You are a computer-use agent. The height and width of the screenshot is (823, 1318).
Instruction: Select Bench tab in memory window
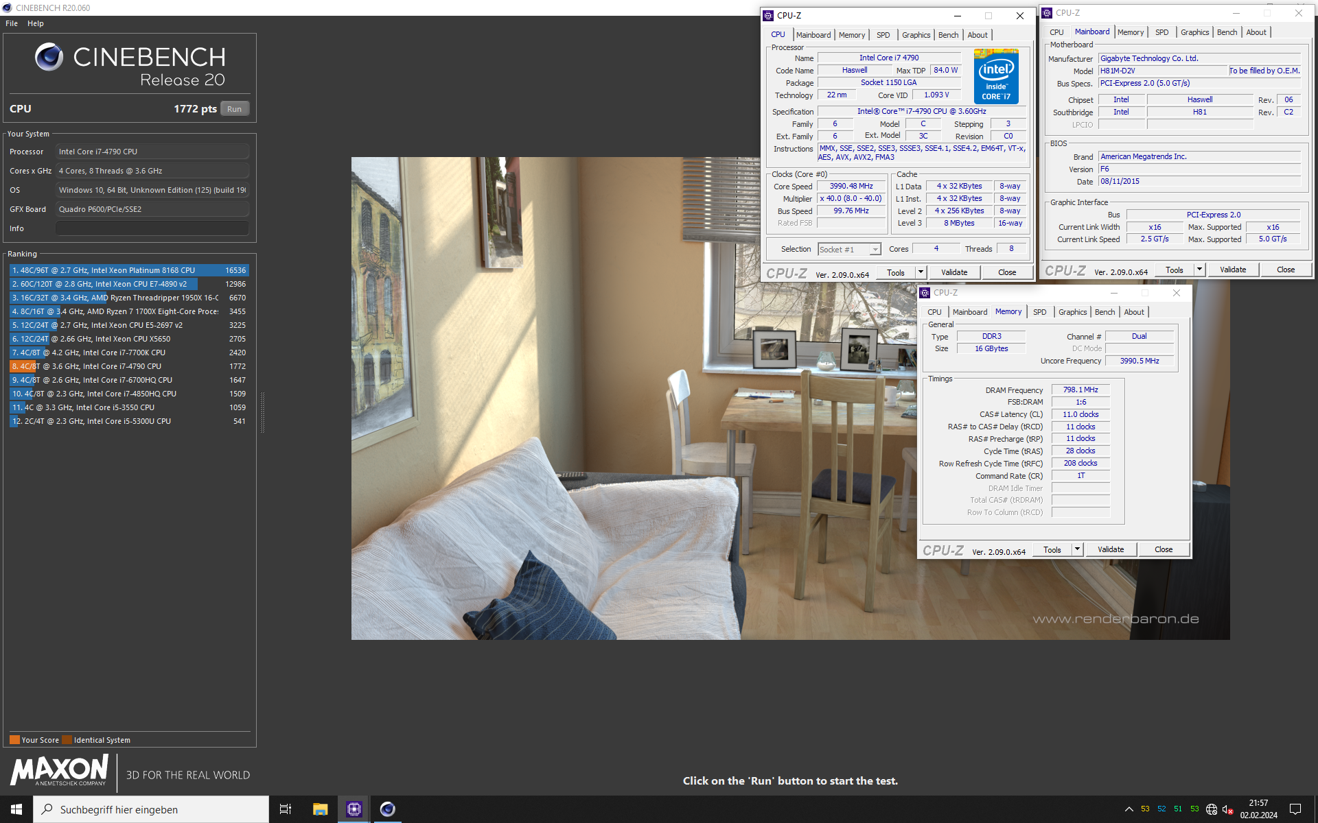[x=1105, y=312]
